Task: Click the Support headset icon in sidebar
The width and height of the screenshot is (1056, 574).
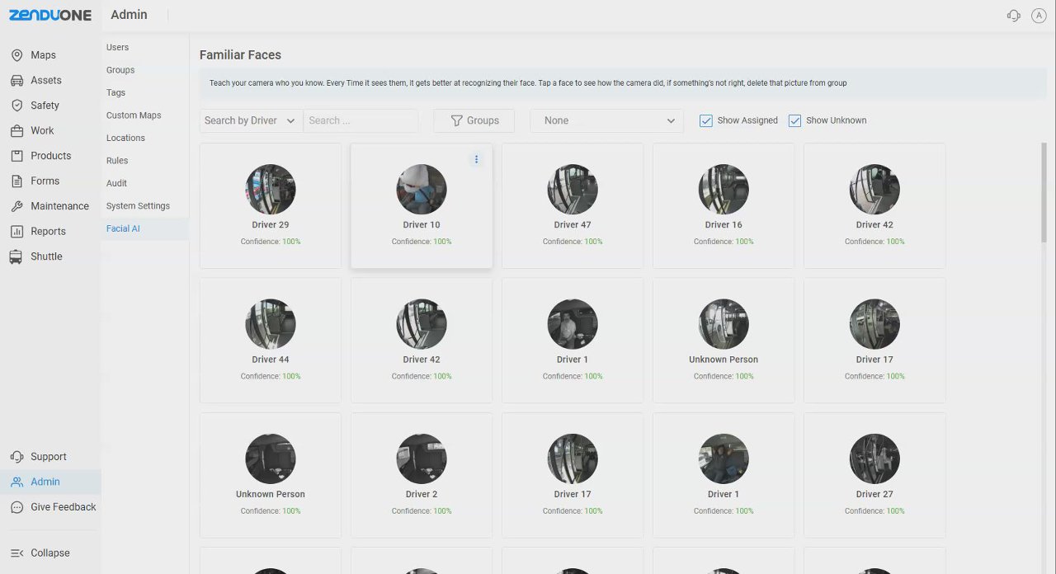Action: [16, 457]
